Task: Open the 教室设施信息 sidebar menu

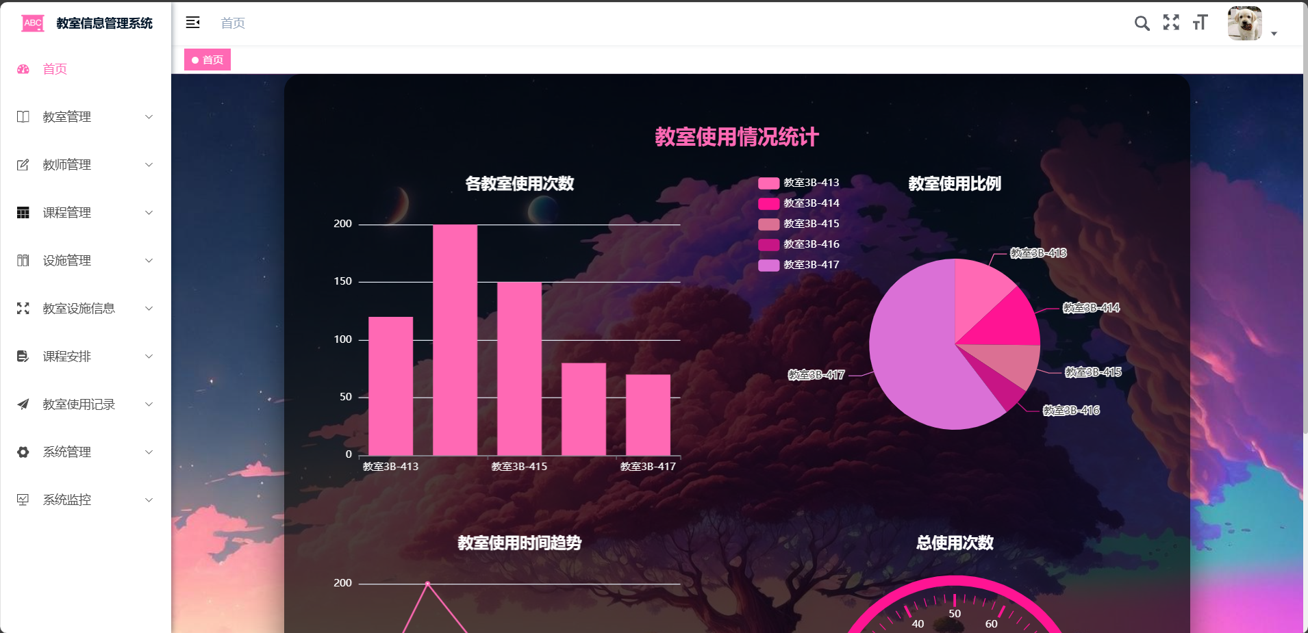Action: coord(86,309)
